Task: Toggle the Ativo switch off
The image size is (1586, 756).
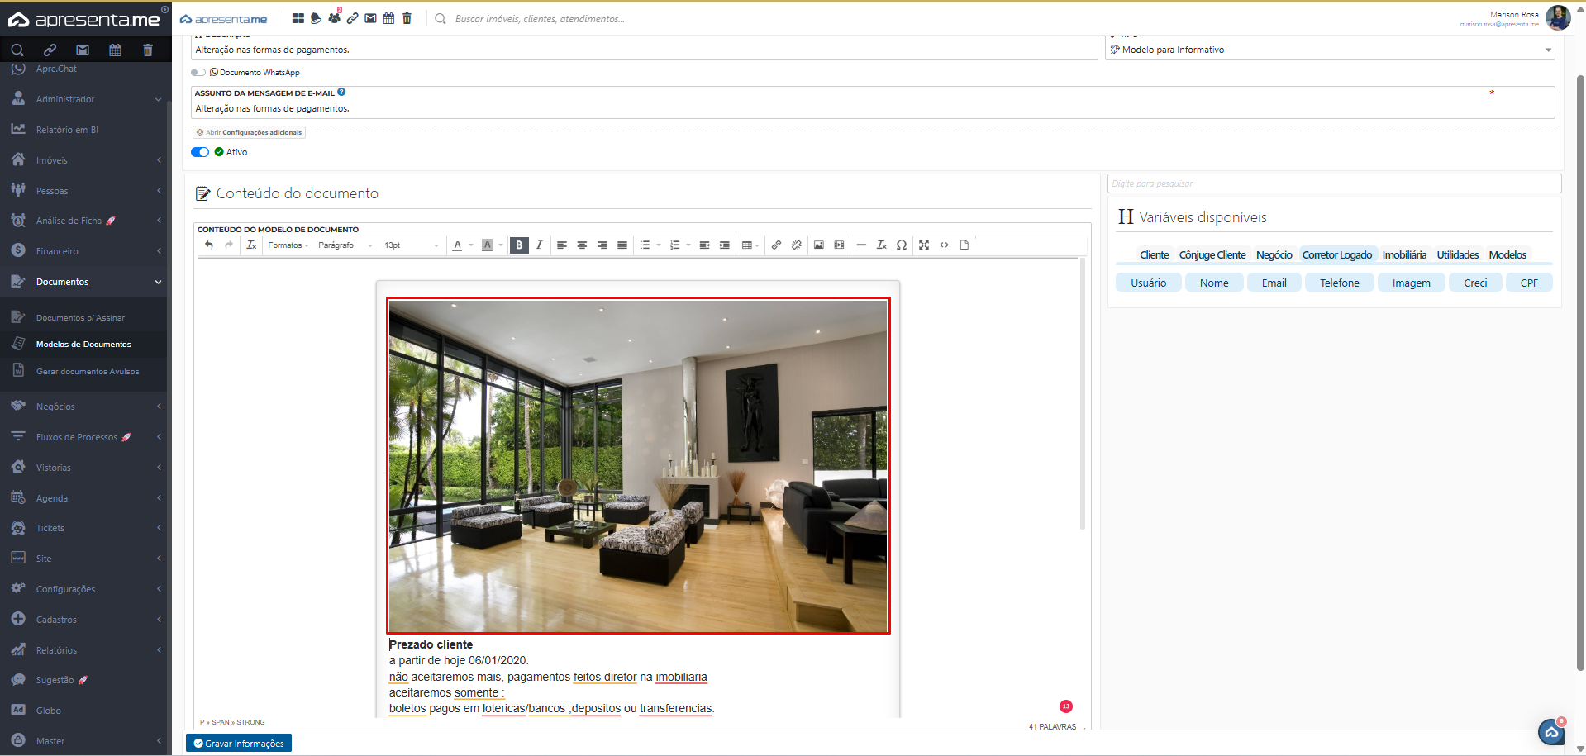Action: pyautogui.click(x=200, y=152)
